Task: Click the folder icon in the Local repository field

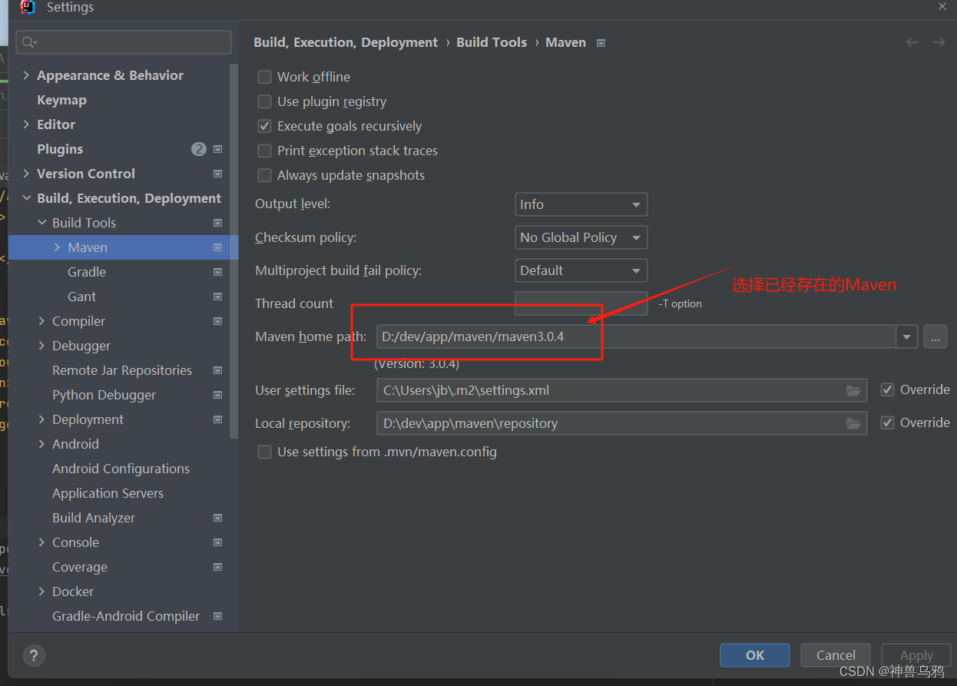Action: pos(853,423)
